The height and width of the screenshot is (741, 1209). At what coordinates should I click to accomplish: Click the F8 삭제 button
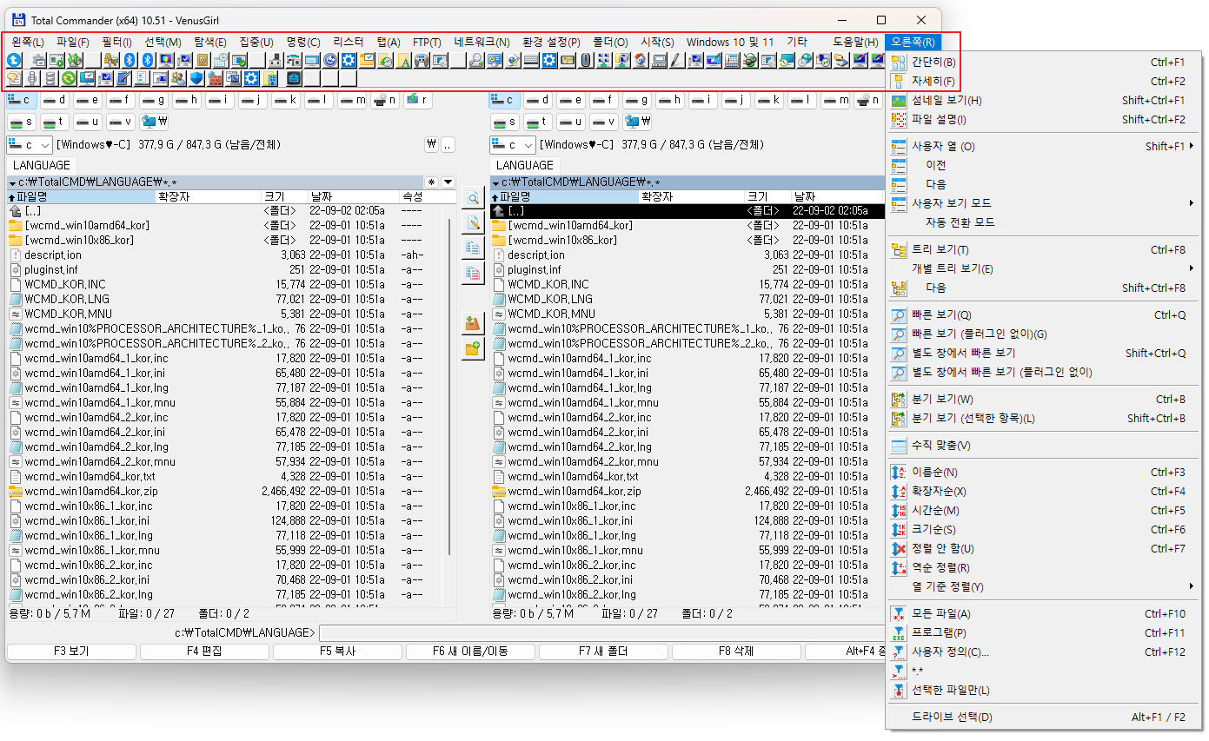(736, 652)
